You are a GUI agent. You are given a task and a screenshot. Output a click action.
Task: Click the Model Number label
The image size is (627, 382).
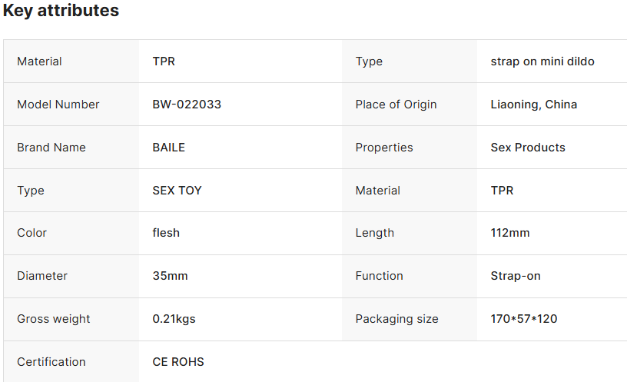click(58, 105)
